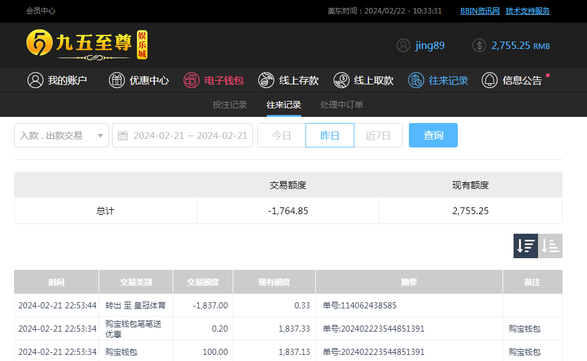Screen dimensions: 587x361
Task: Open 优惠中心 gift icon
Action: point(117,80)
